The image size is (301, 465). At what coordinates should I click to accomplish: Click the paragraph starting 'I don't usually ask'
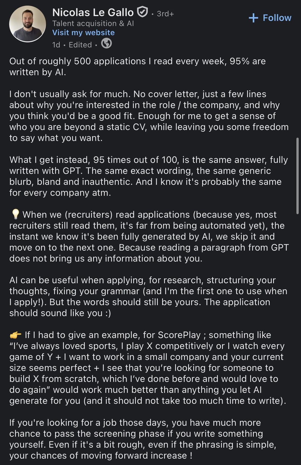pos(149,116)
